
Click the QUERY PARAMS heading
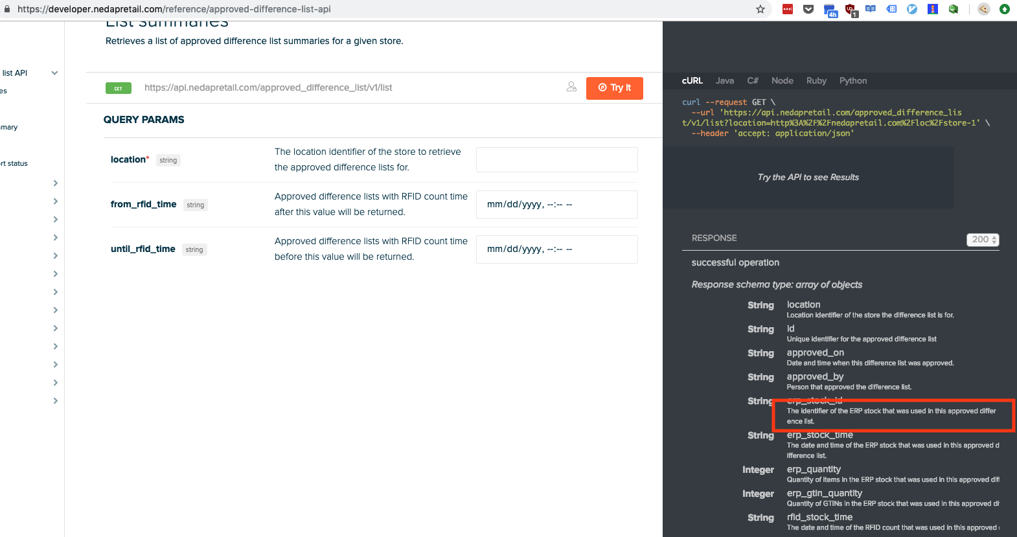144,120
